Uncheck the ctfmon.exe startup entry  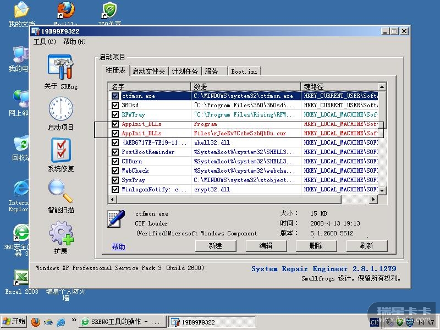pos(115,96)
